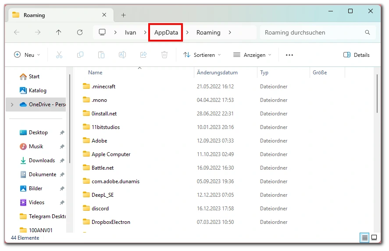
Task: Toggle the Details pane button
Action: (356, 55)
